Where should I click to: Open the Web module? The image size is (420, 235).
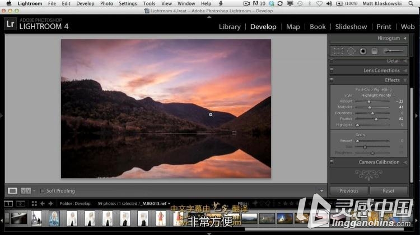pyautogui.click(x=408, y=27)
